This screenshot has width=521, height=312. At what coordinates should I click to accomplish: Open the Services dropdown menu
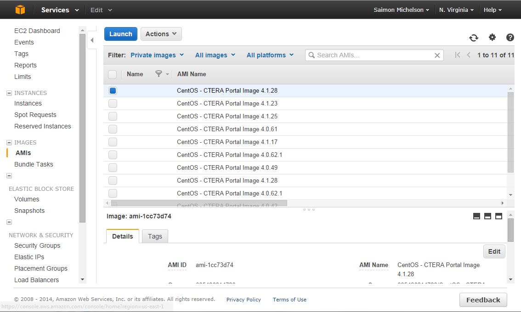pyautogui.click(x=60, y=10)
